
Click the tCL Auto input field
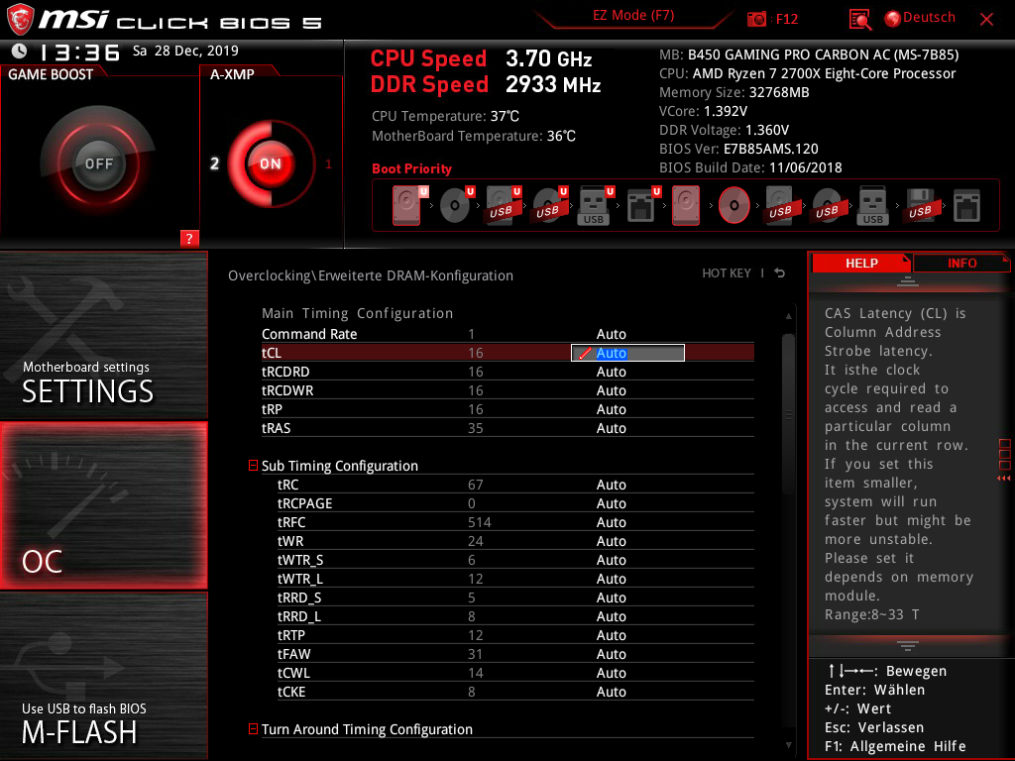pos(627,353)
